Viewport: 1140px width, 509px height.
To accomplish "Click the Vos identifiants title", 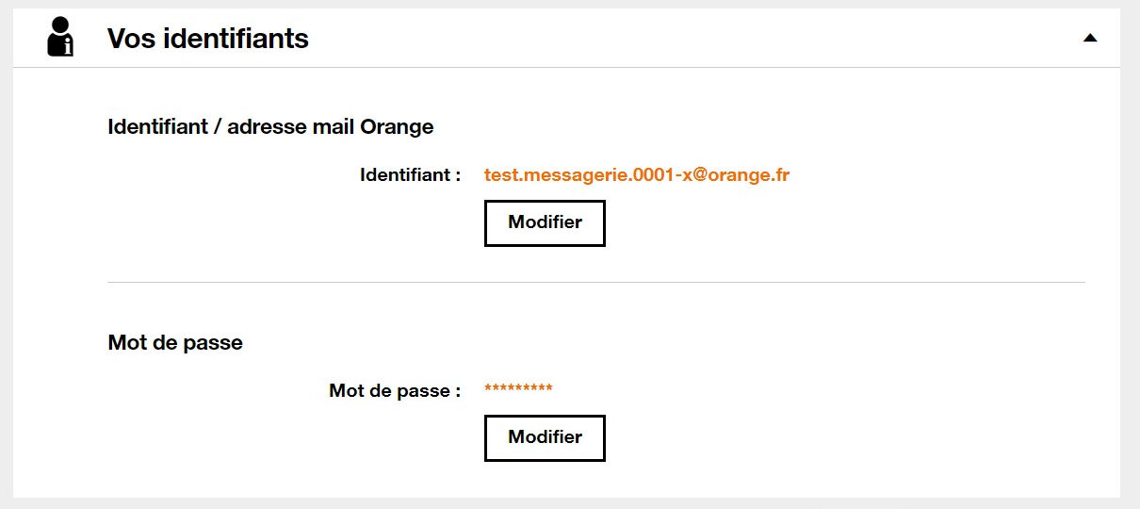I will pos(208,39).
